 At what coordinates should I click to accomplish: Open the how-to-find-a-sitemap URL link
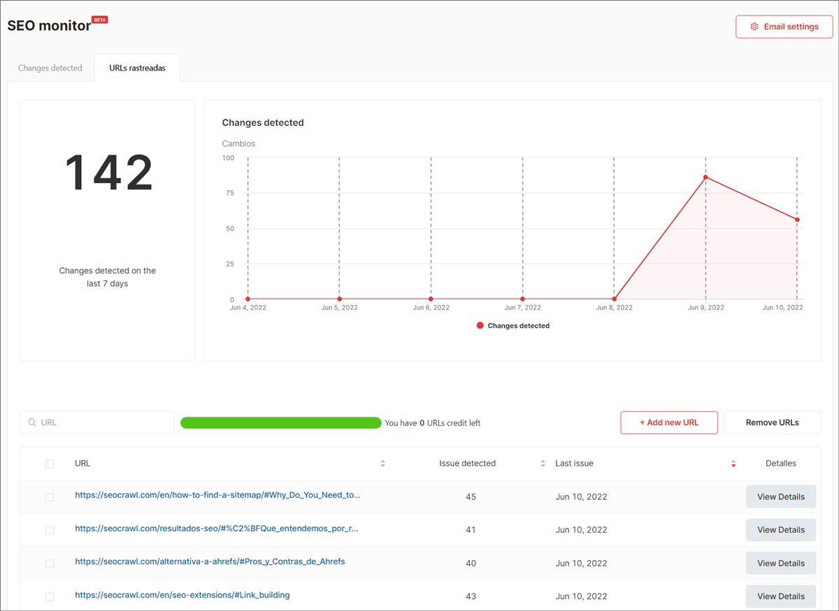coord(217,495)
